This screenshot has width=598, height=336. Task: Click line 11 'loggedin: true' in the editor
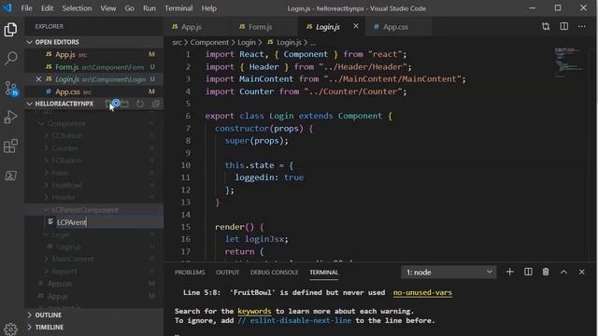269,177
